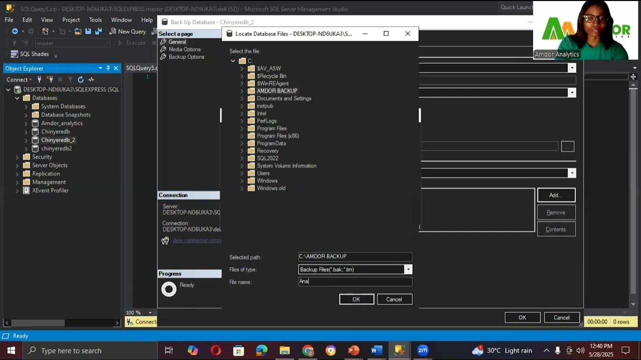
Task: Select XEvent Profiler in Object Explorer
Action: (x=50, y=190)
